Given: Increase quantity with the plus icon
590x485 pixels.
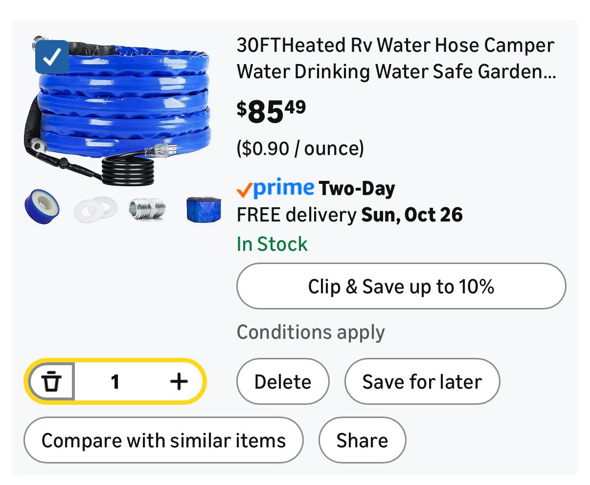Looking at the screenshot, I should (179, 381).
